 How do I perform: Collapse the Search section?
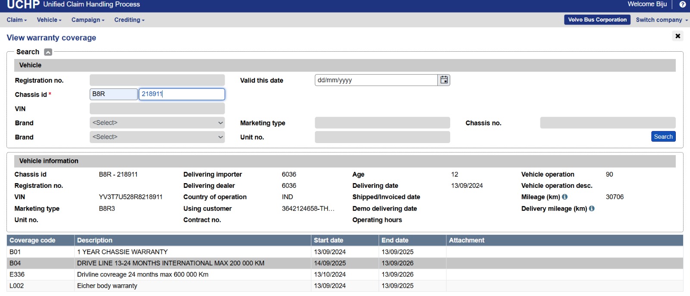[x=48, y=52]
